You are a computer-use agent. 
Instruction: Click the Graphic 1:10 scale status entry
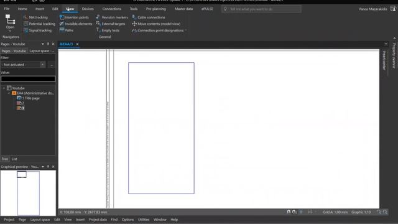pos(361,212)
